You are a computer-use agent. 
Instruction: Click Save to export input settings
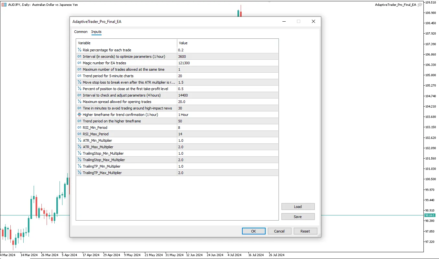pyautogui.click(x=298, y=217)
